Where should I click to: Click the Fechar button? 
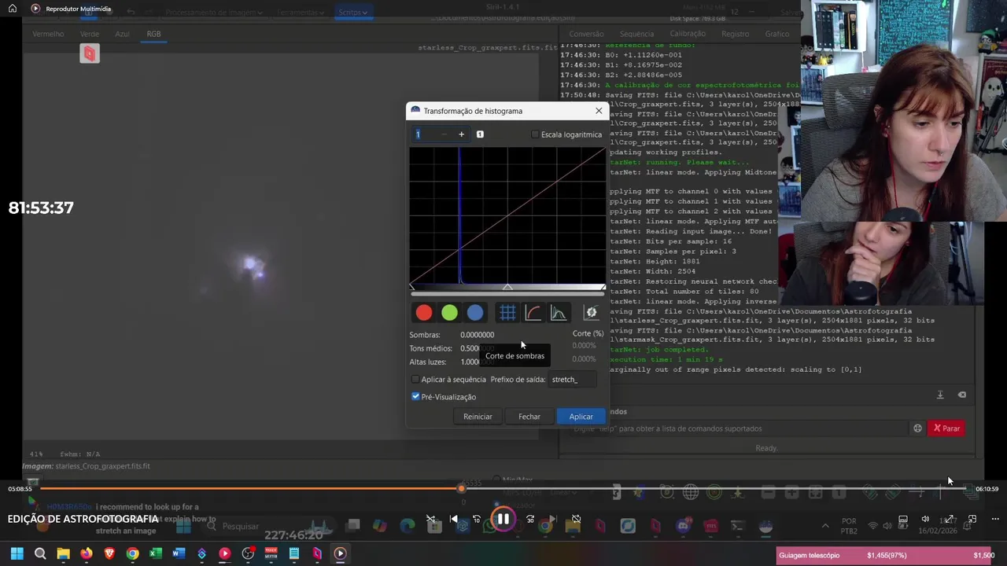(529, 417)
